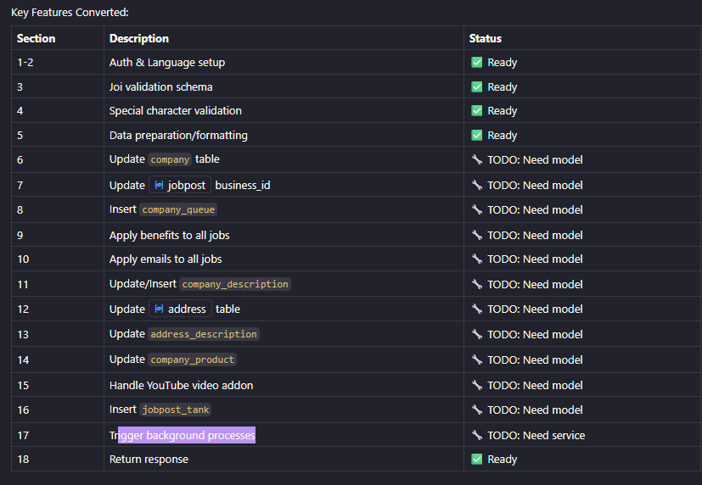Viewport: 702px width, 485px height.
Task: Click the symbol icon inside the jobpost chip
Action: pos(159,185)
